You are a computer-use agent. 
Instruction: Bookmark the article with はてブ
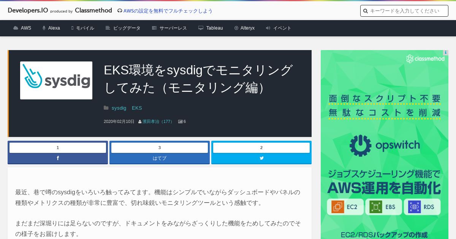(160, 158)
